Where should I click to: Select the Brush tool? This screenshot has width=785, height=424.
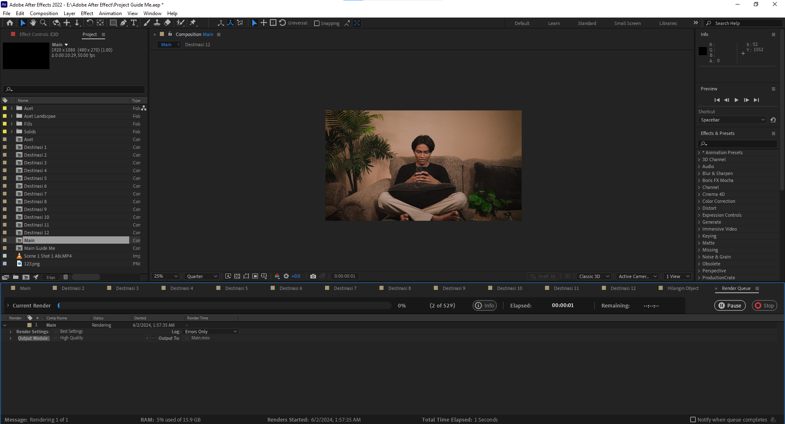click(x=147, y=23)
